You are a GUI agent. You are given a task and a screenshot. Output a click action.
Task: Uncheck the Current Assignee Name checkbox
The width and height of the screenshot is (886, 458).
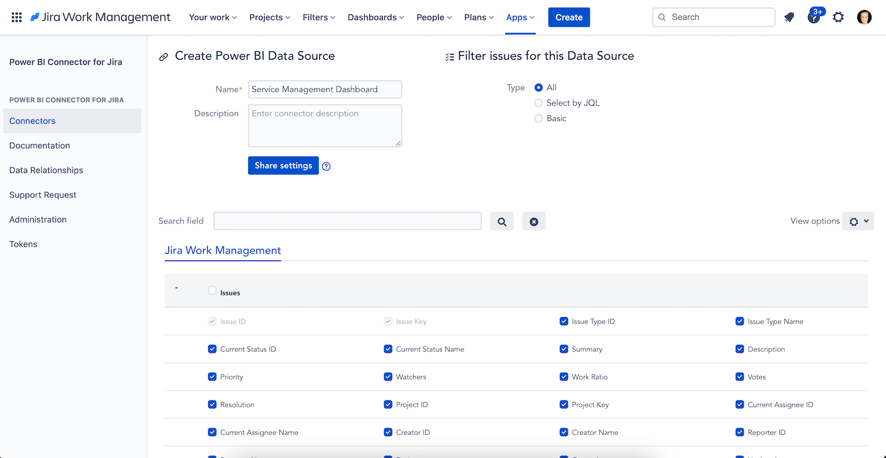pos(212,432)
